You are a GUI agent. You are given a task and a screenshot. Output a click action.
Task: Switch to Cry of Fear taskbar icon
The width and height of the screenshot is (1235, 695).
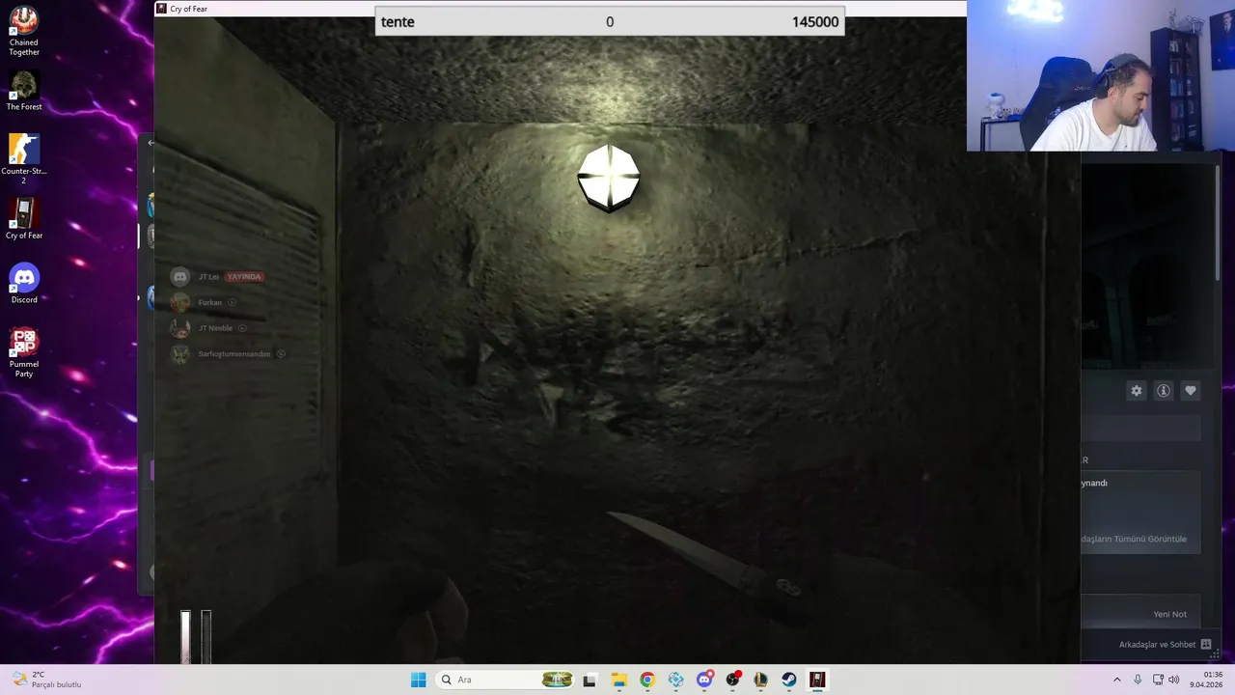pyautogui.click(x=817, y=680)
